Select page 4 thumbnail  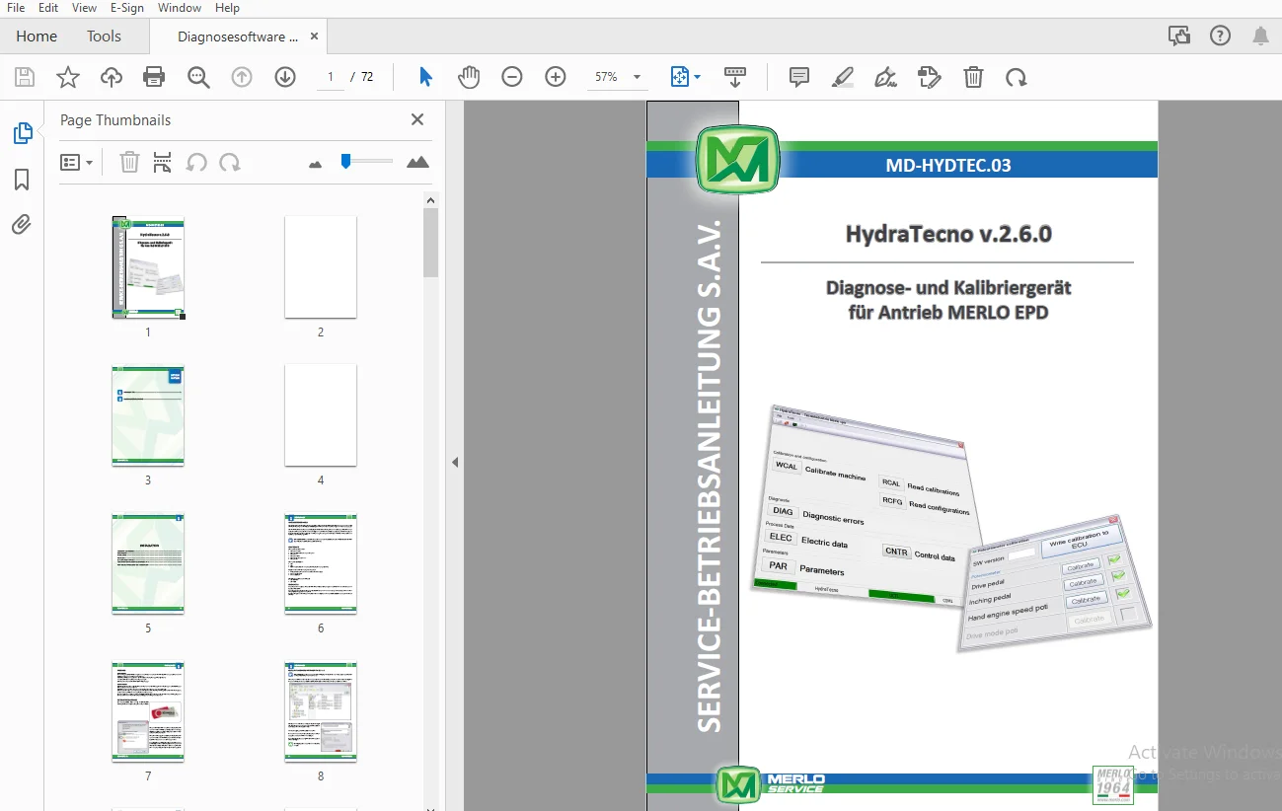point(321,415)
